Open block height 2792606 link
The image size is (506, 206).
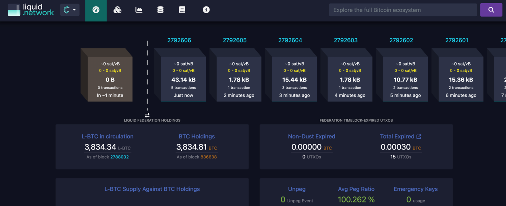(179, 40)
